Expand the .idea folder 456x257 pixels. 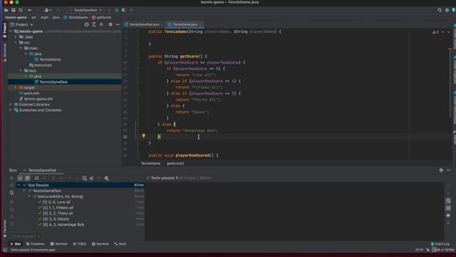point(16,37)
